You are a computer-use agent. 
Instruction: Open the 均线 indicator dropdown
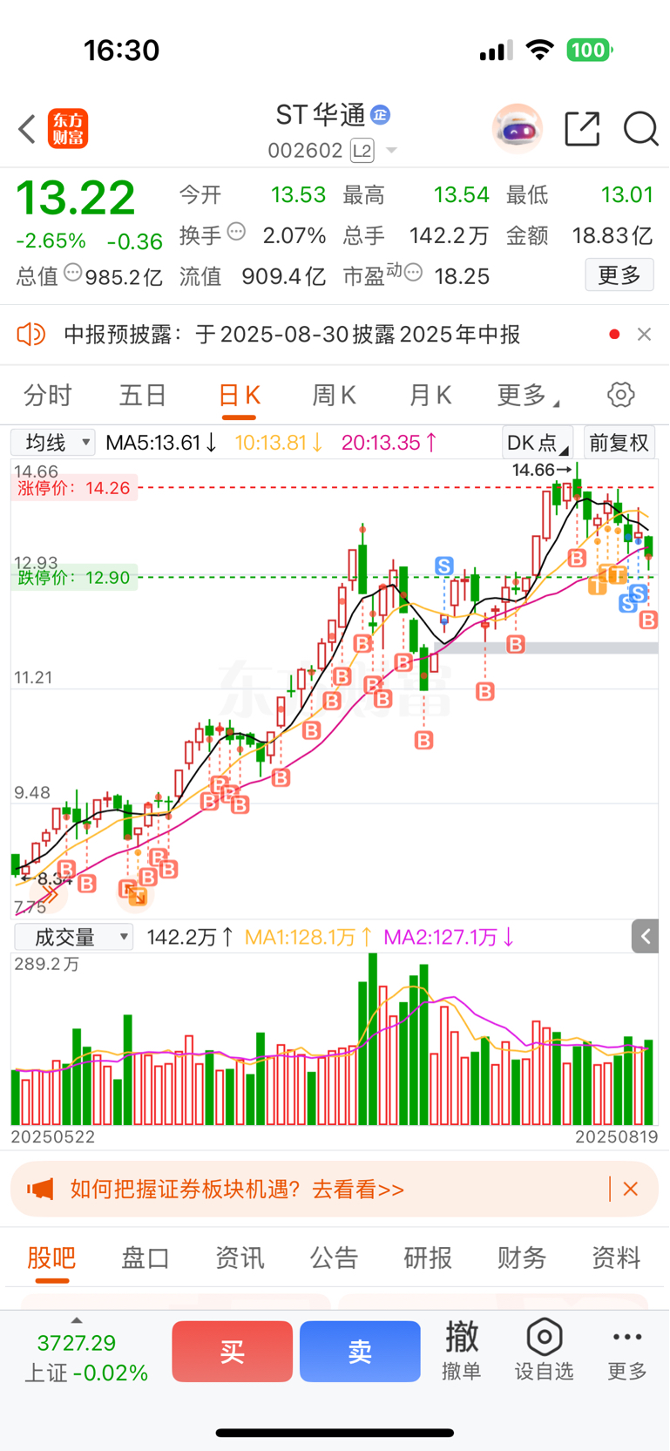[x=53, y=443]
